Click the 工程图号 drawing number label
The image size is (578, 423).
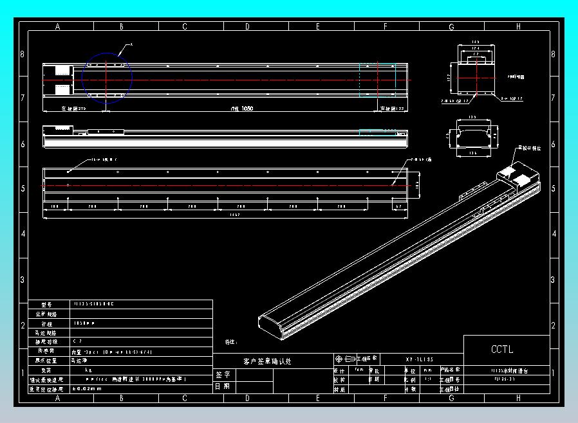450,379
